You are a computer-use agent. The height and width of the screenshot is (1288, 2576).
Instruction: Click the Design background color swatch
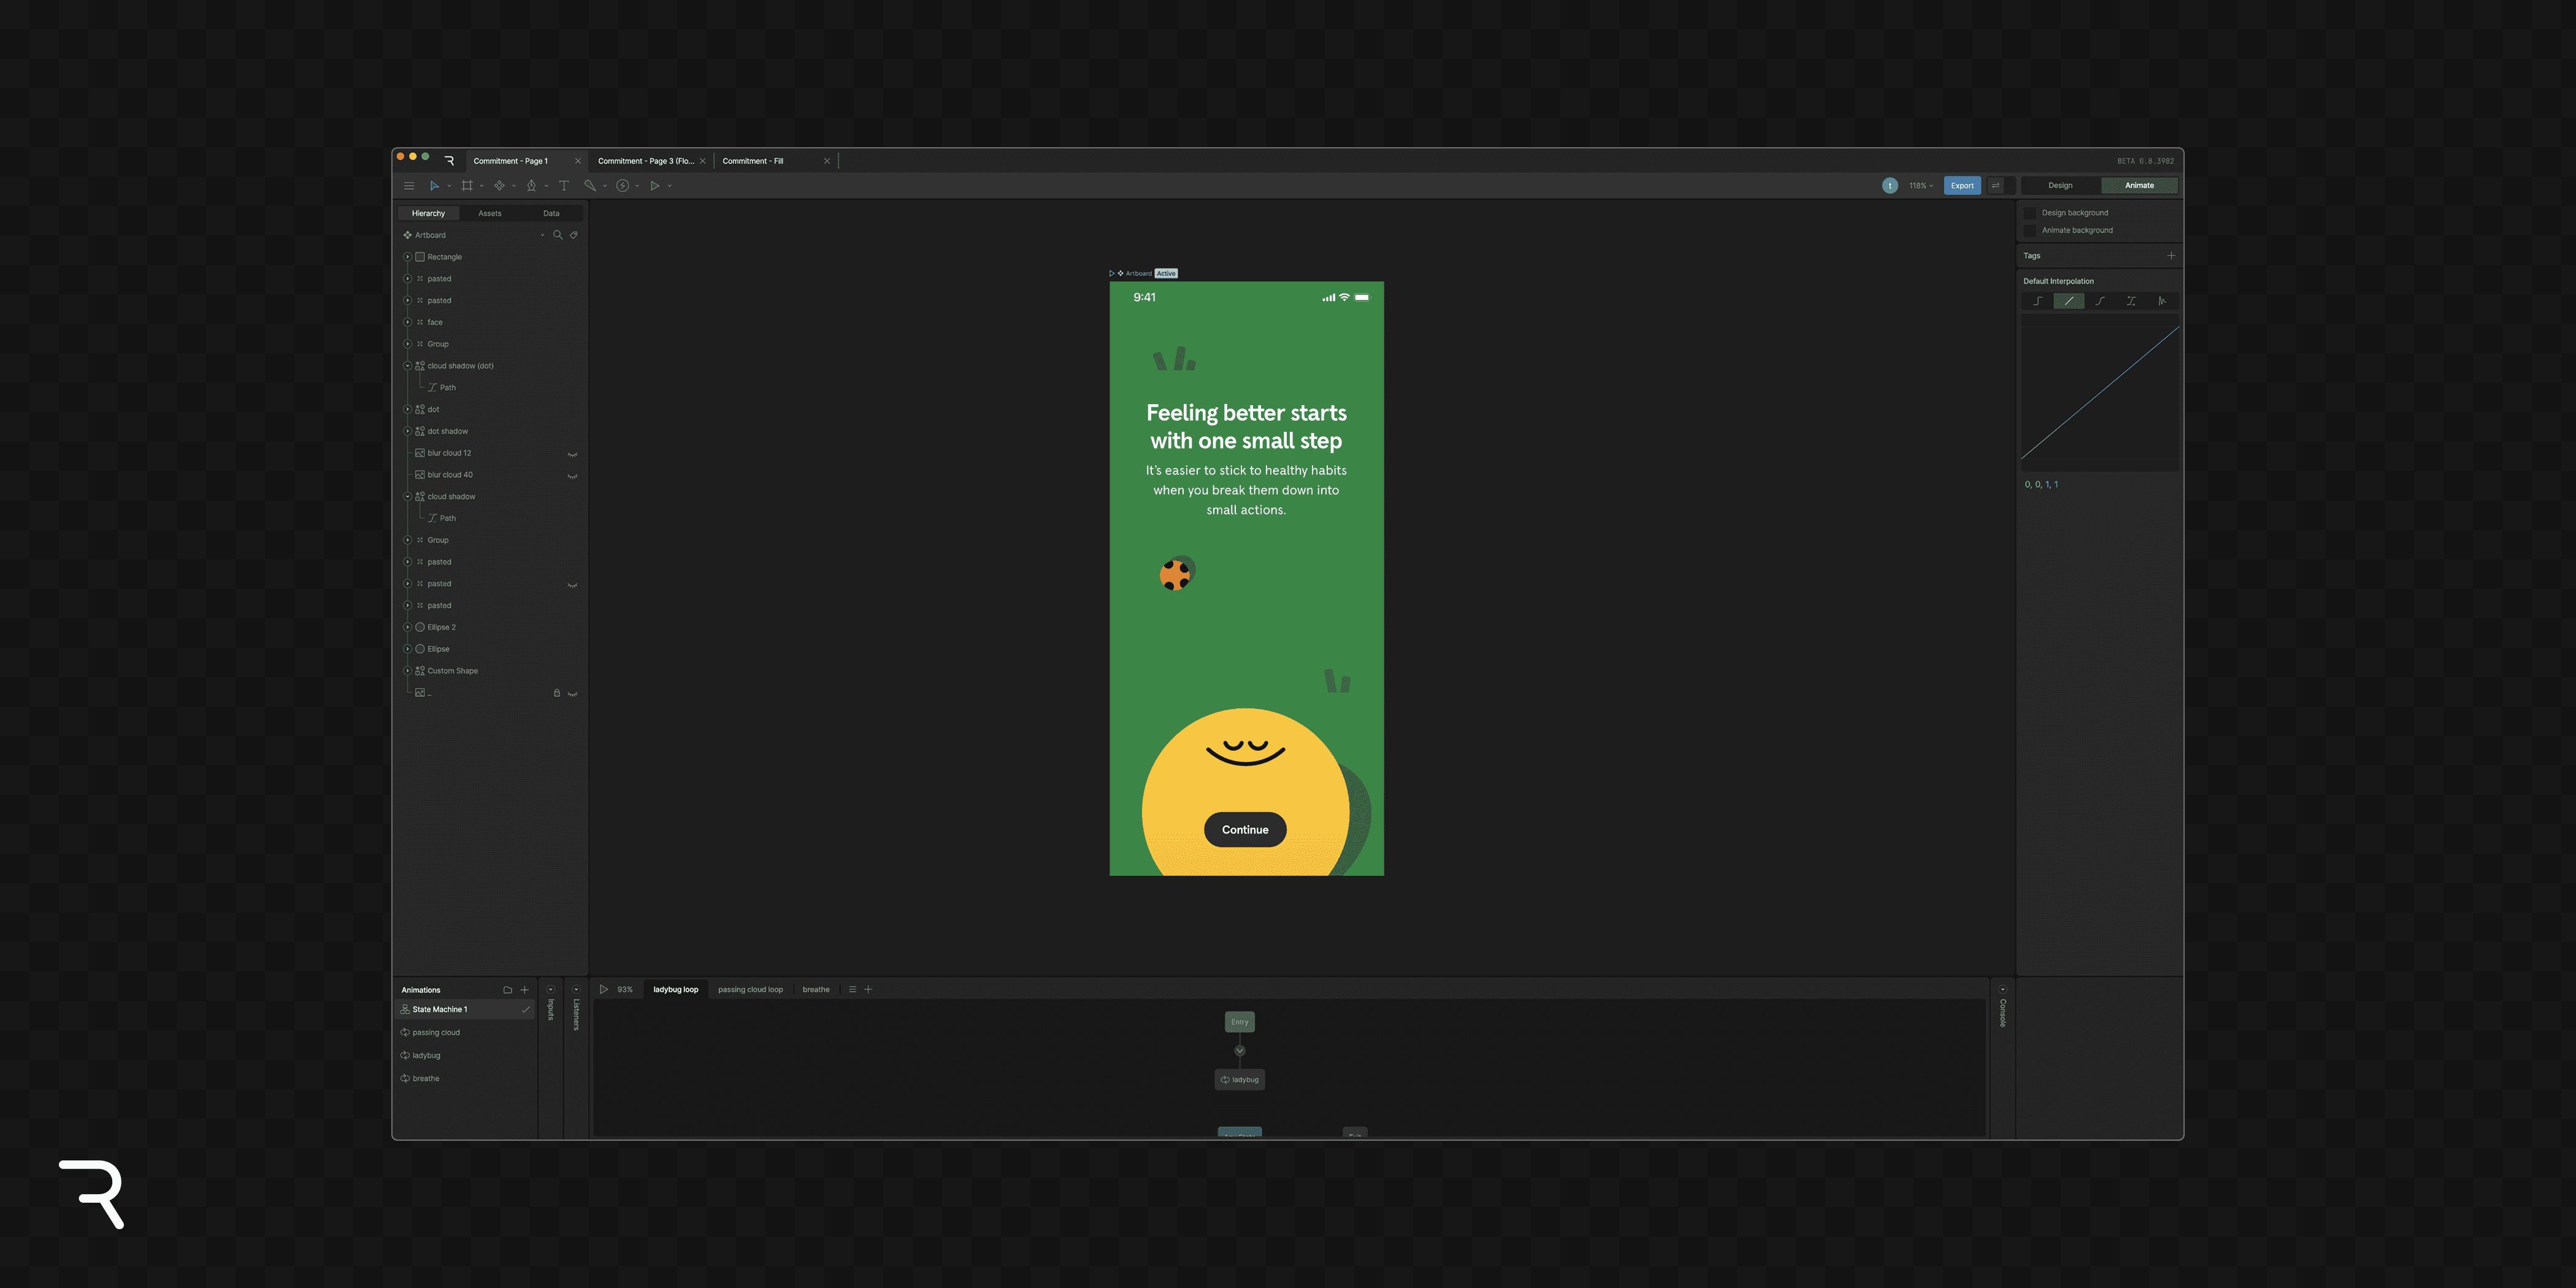pos(2030,213)
